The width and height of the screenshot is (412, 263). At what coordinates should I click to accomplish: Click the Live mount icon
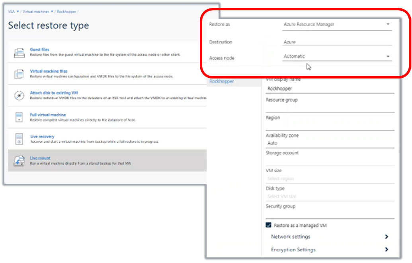pyautogui.click(x=19, y=161)
